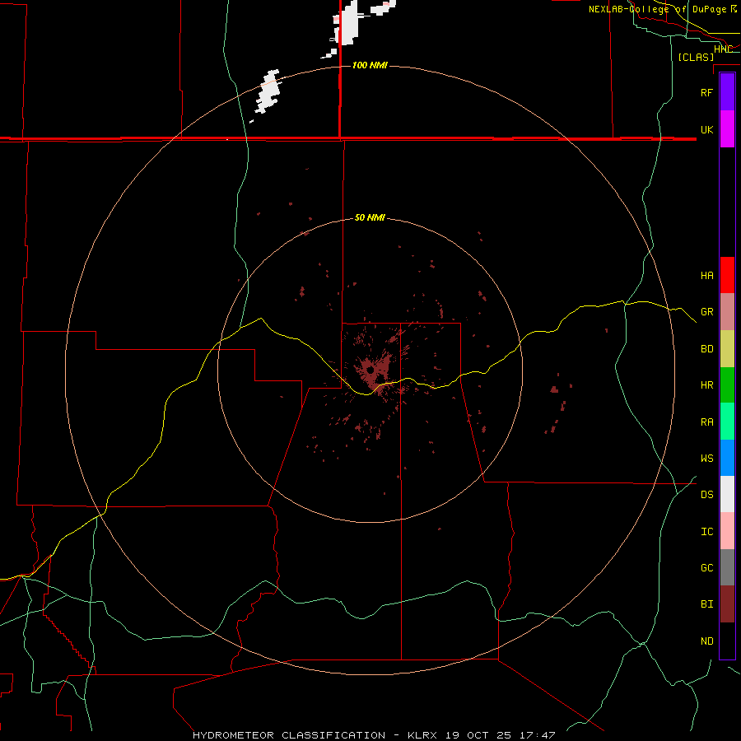
Task: Click the BI legend label
Action: 707,604
